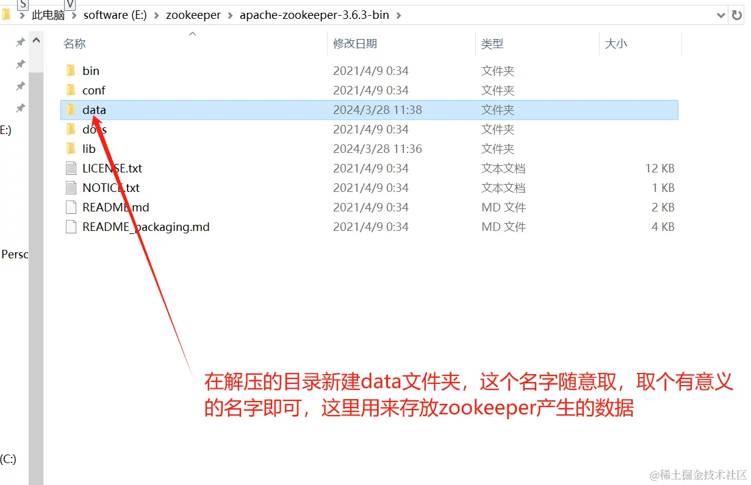Image resolution: width=751 pixels, height=485 pixels.
Task: Expand the chevron before 此电脑 breadcrumb
Action: tap(21, 15)
